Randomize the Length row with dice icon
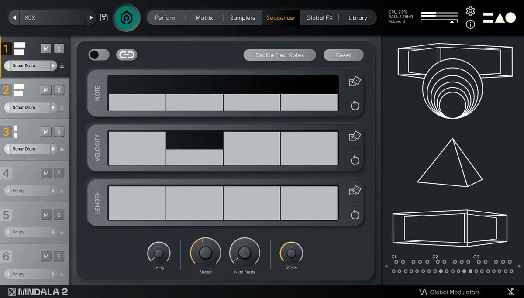Screen dimensions: 524x298 coord(355,191)
